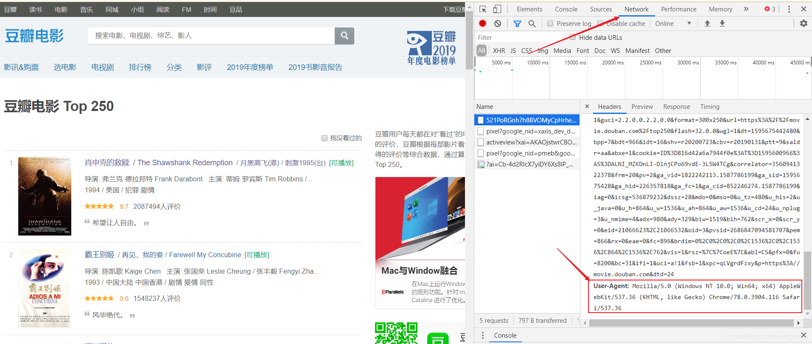
Task: Select the Headers tab
Action: click(x=609, y=106)
